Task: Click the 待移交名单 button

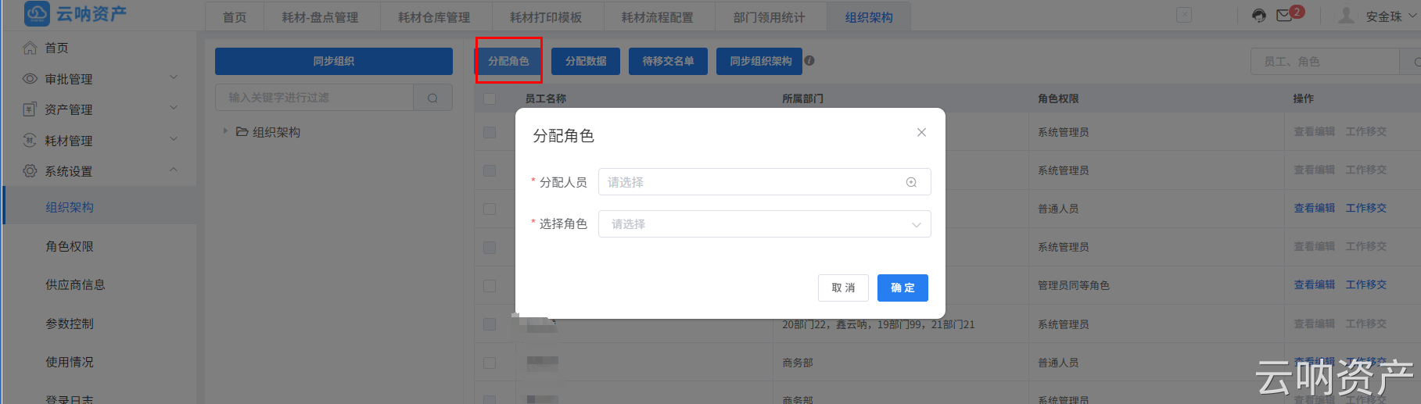Action: click(668, 61)
